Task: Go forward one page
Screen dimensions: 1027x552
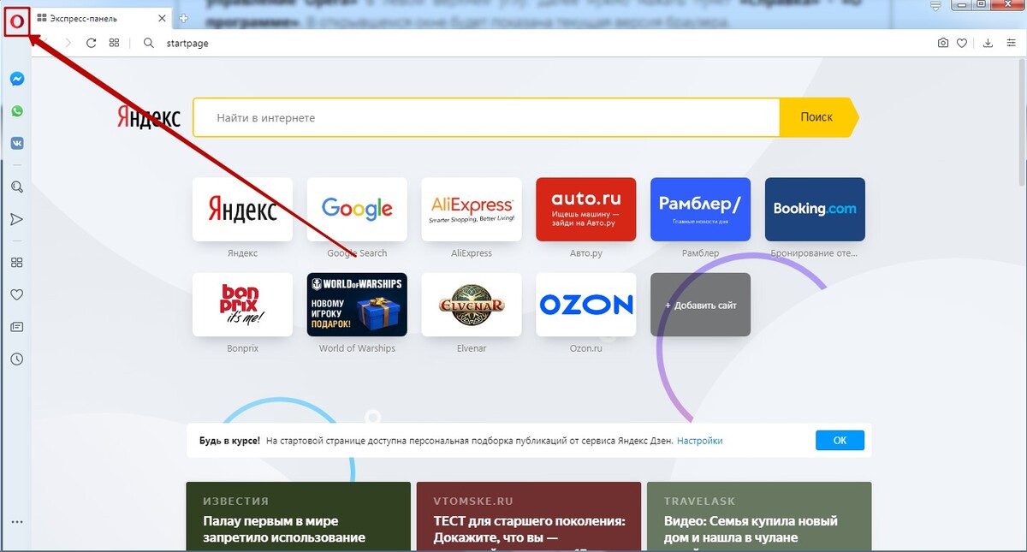Action: pos(68,43)
